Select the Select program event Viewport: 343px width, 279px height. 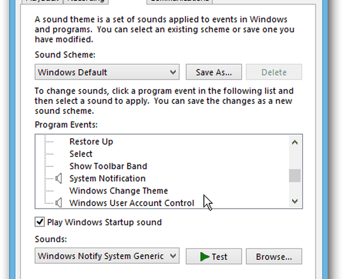coord(81,154)
